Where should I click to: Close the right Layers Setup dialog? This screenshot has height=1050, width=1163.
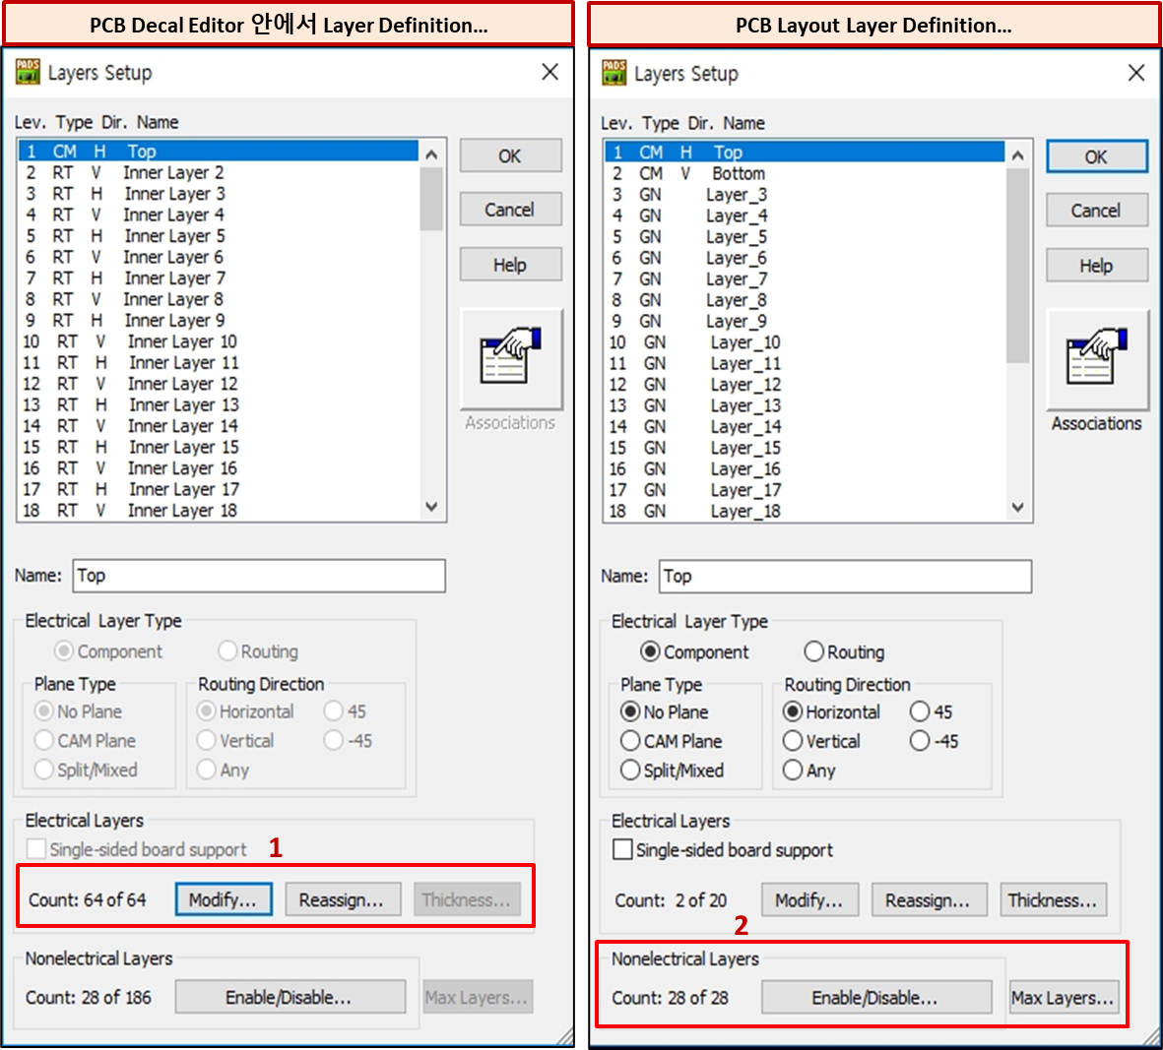(x=1135, y=73)
